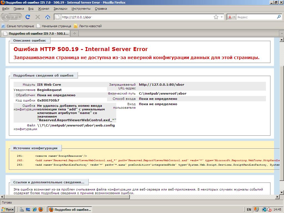This screenshot has width=284, height=213.
Task: Click the ScriptResource remove line 261
Action: click(61, 156)
